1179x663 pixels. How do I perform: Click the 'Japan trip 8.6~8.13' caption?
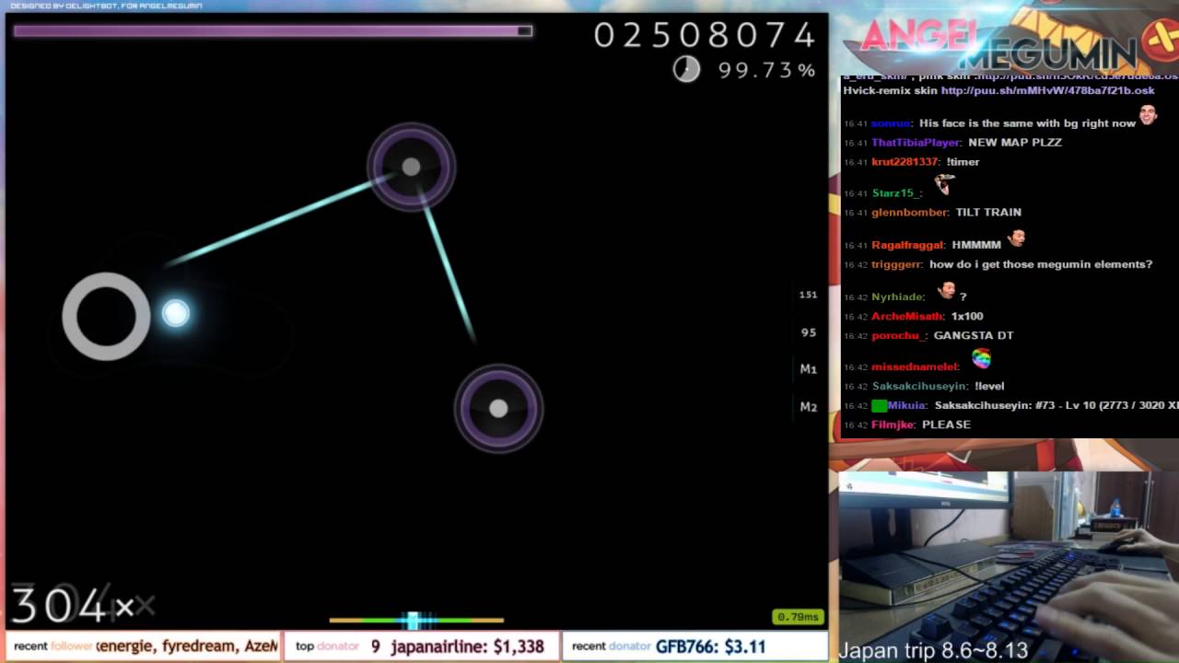[933, 651]
